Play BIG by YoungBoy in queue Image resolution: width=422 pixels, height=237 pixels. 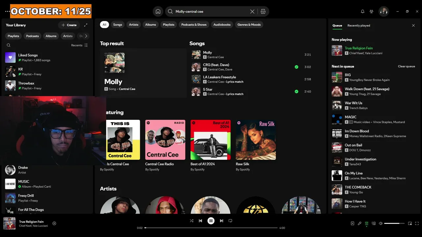click(x=374, y=77)
